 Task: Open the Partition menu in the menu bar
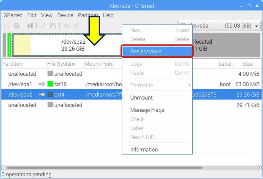(88, 15)
